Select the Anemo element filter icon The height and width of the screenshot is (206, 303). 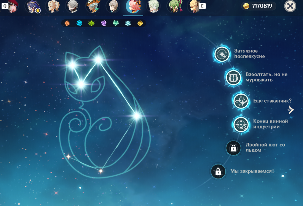pyautogui.click(x=116, y=23)
